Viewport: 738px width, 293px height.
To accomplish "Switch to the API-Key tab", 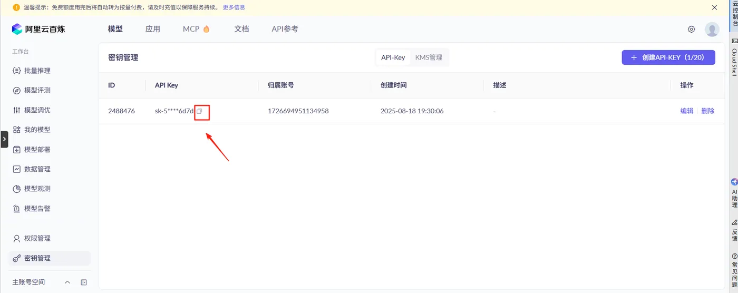I will click(393, 57).
